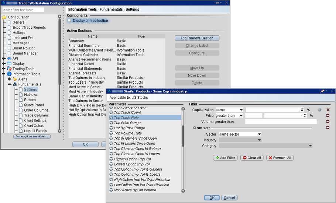The image size is (336, 203).
Task: Expand the Alerts tree node
Action: point(10,79)
